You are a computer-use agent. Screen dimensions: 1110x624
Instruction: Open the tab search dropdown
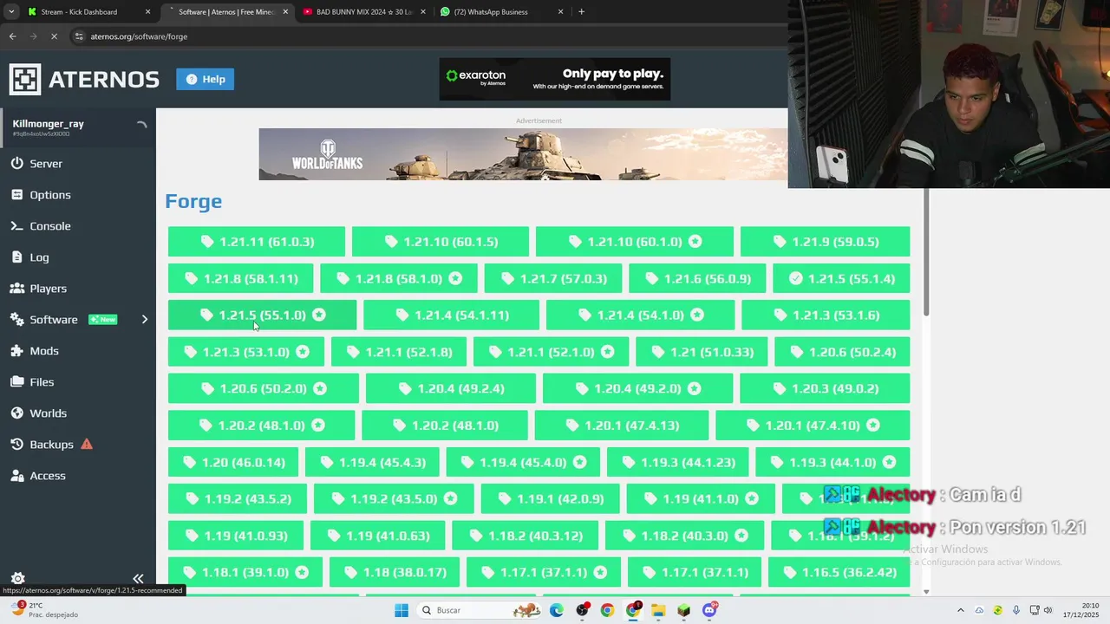tap(10, 12)
